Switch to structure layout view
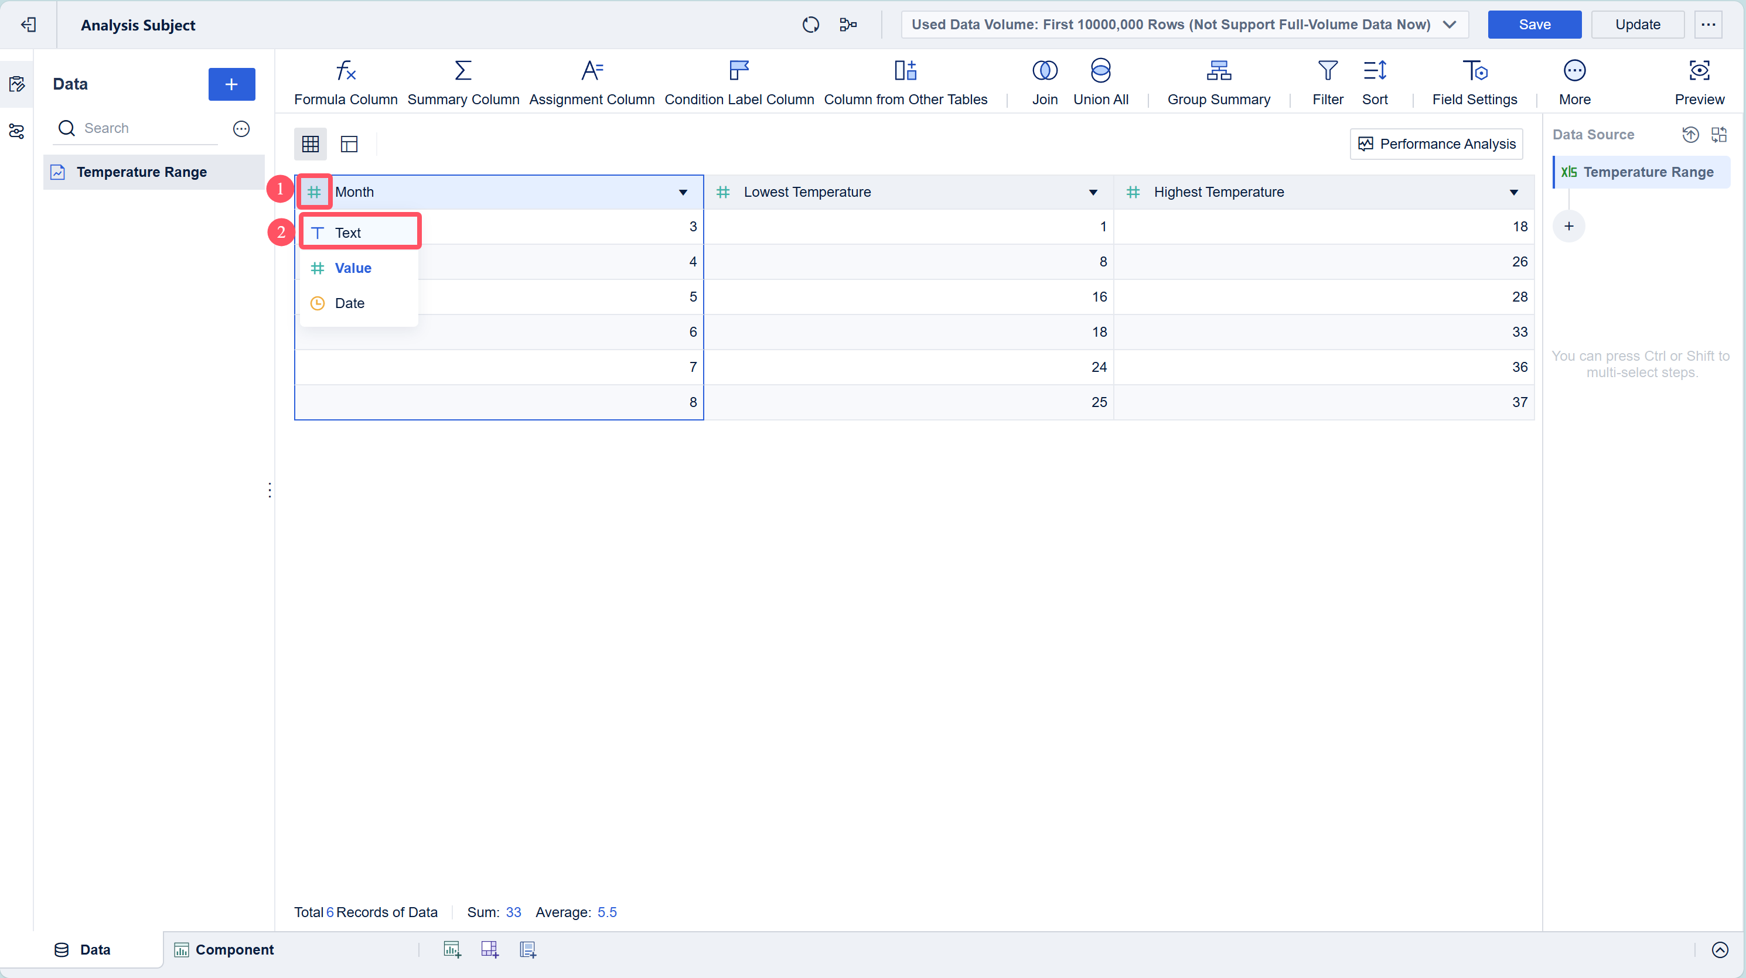Image resolution: width=1746 pixels, height=978 pixels. (349, 144)
